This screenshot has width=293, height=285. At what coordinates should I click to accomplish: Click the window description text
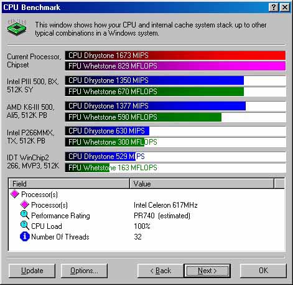151,29
